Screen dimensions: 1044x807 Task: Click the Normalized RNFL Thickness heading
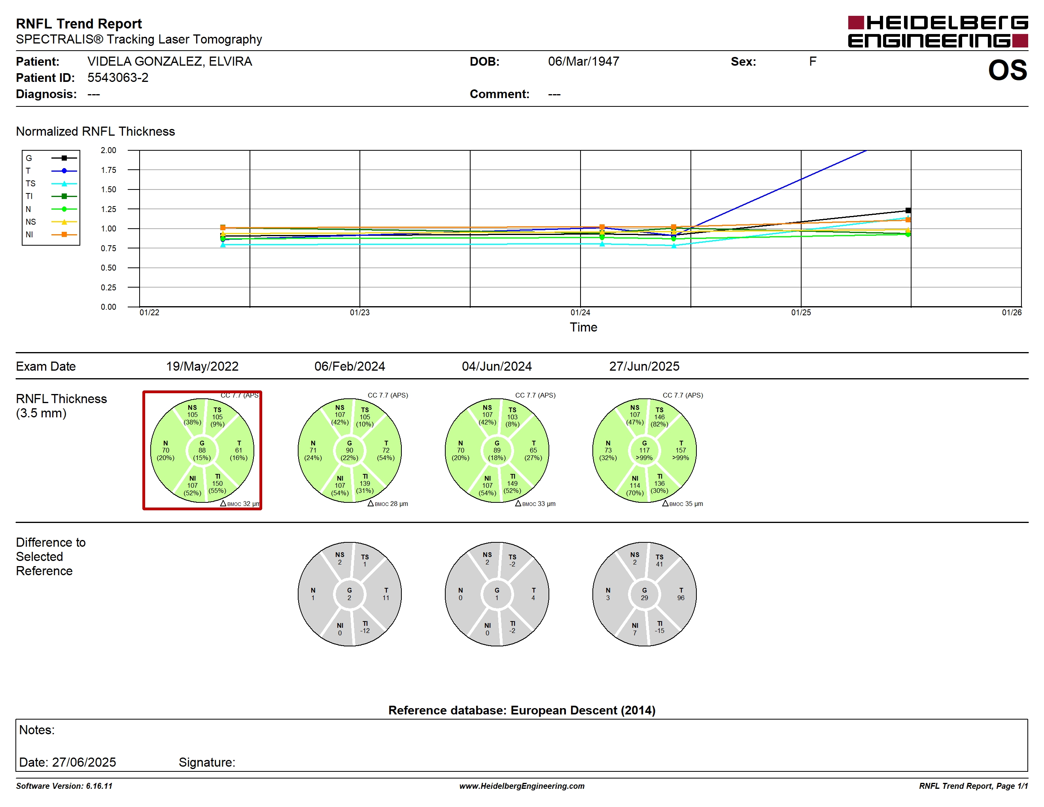click(95, 131)
